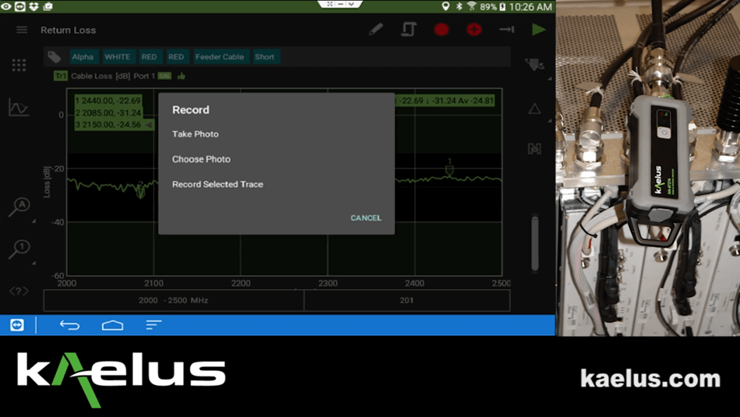Click the red record button with plus
The height and width of the screenshot is (417, 740).
[x=474, y=30]
